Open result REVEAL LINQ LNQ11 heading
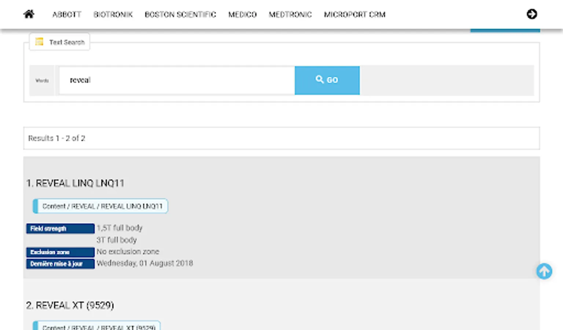This screenshot has height=330, width=563. click(x=75, y=183)
